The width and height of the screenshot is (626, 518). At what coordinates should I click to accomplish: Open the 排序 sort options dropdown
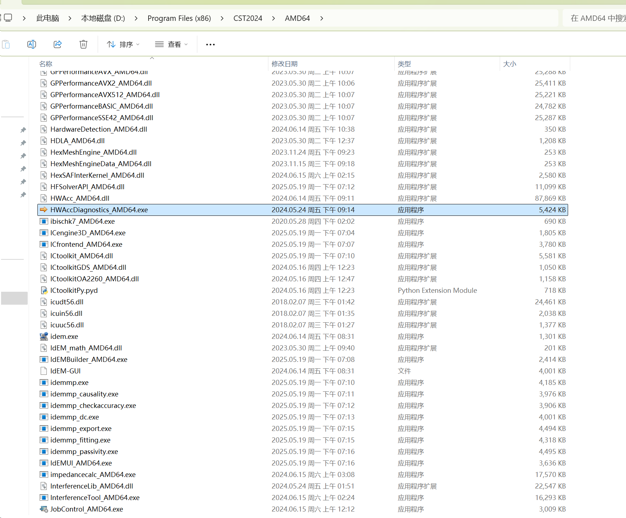[137, 44]
